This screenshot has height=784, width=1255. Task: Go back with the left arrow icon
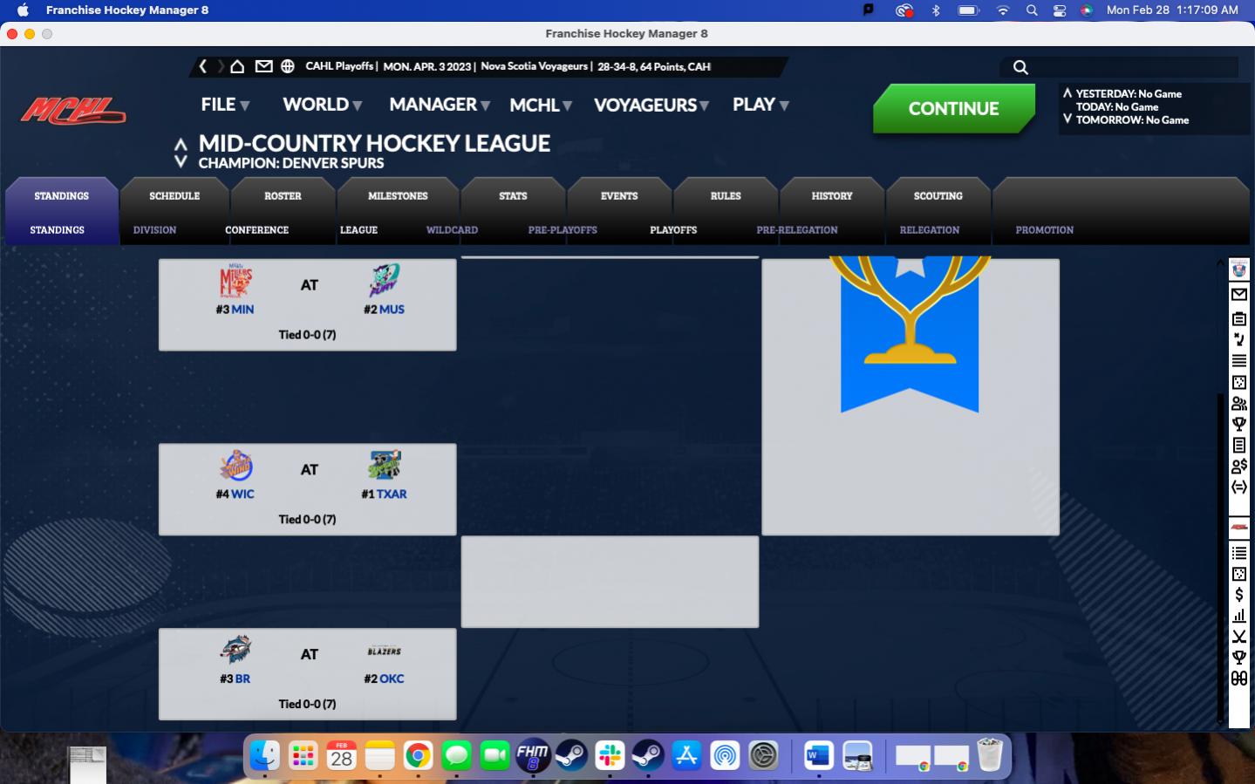click(203, 66)
